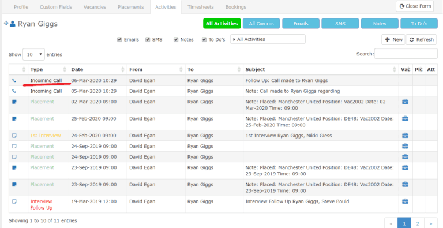Screen dimensions: 443x228
Task: Filter by the To Do's button
Action: tap(419, 24)
